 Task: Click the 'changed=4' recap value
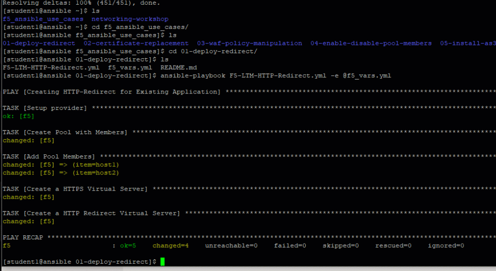(x=171, y=246)
